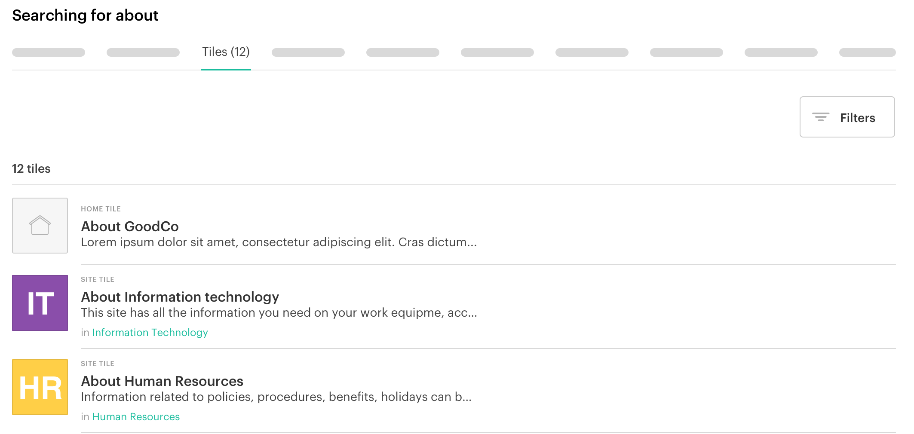Click placeholder tab immediately right of Tiles tab
The width and height of the screenshot is (914, 434).
[308, 52]
